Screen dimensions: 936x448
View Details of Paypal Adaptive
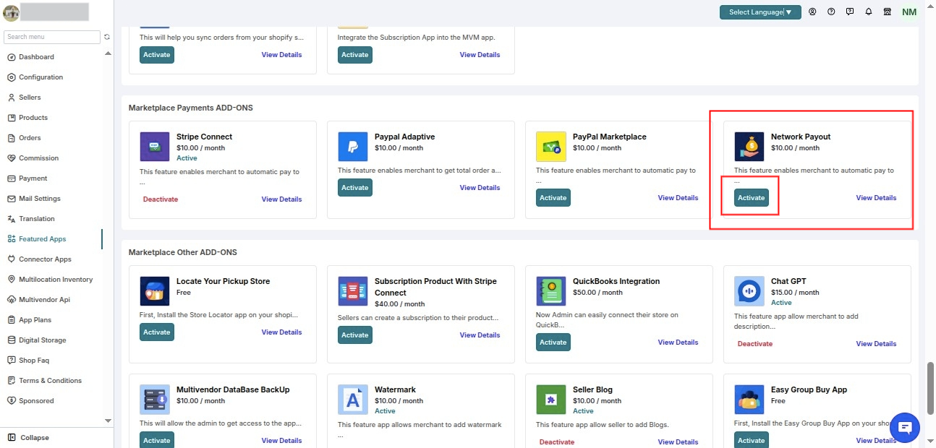click(480, 188)
